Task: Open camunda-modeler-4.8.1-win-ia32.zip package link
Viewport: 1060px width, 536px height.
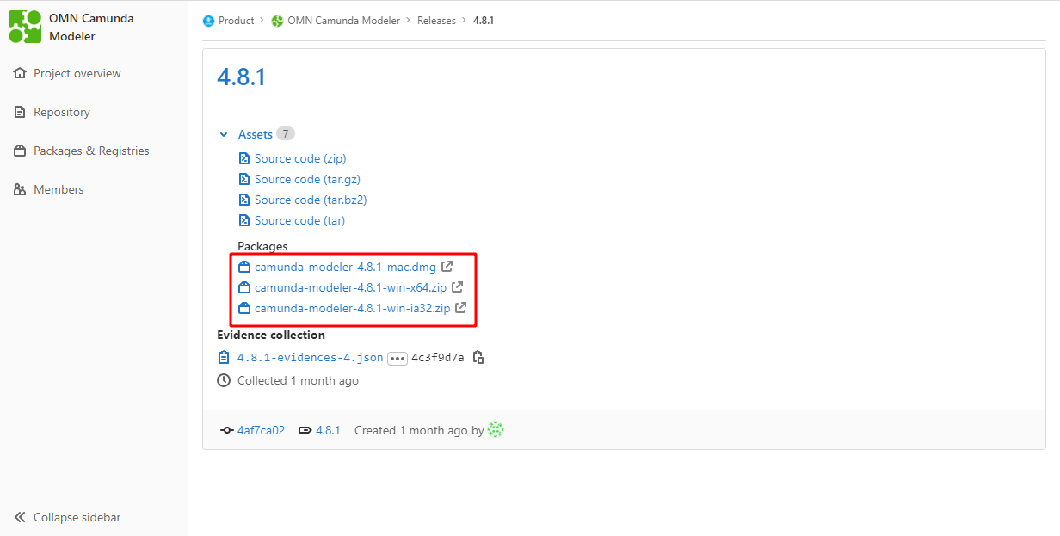Action: pos(352,308)
